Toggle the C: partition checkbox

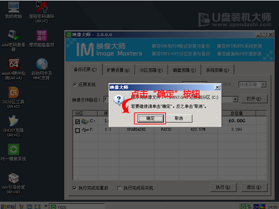pos(77,121)
